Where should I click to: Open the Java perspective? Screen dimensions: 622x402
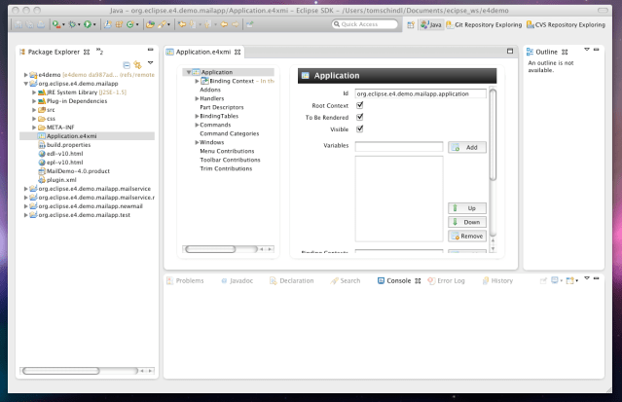(430, 24)
